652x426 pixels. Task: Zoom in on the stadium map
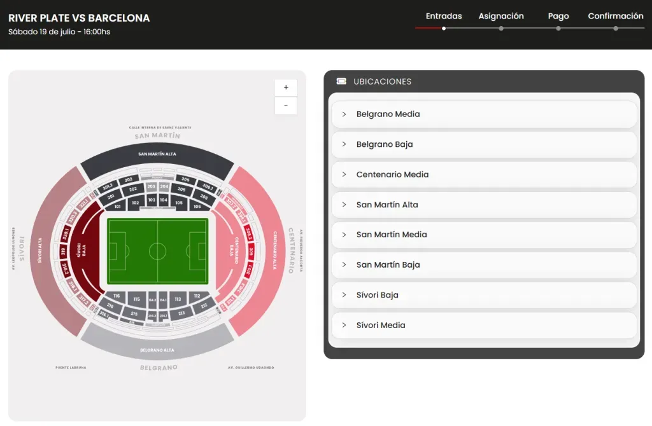point(285,87)
